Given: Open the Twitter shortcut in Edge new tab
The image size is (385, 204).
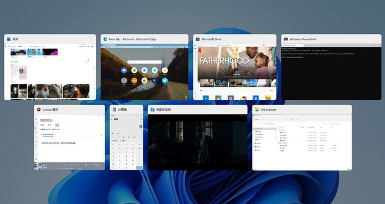Looking at the screenshot, I should pos(165,80).
